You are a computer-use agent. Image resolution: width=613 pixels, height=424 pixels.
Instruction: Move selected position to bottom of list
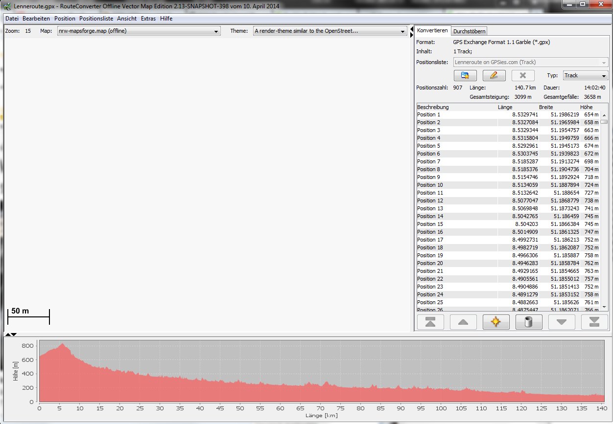(594, 322)
